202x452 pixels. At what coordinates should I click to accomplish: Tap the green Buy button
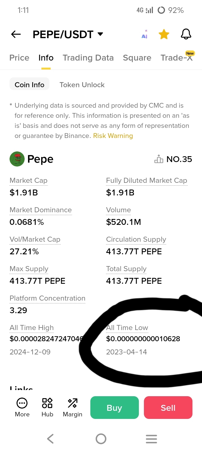click(x=114, y=407)
